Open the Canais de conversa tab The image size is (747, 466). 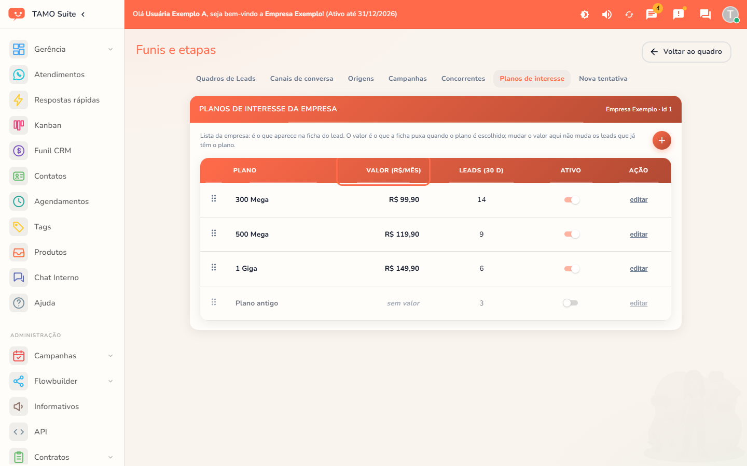pos(302,79)
